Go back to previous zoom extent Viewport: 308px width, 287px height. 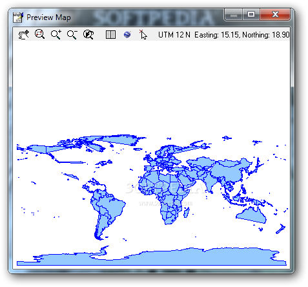click(x=88, y=34)
